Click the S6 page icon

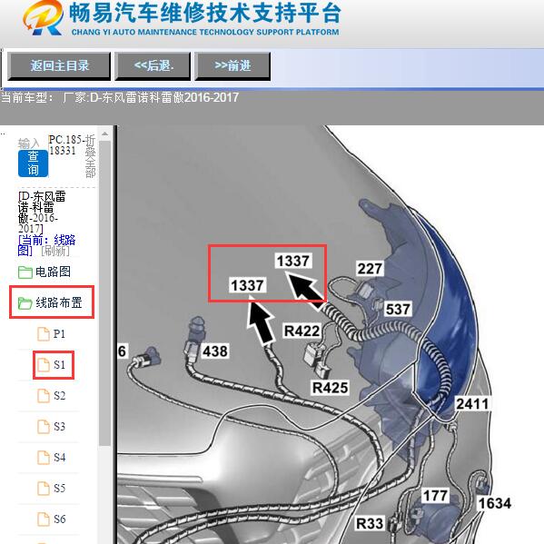44,519
